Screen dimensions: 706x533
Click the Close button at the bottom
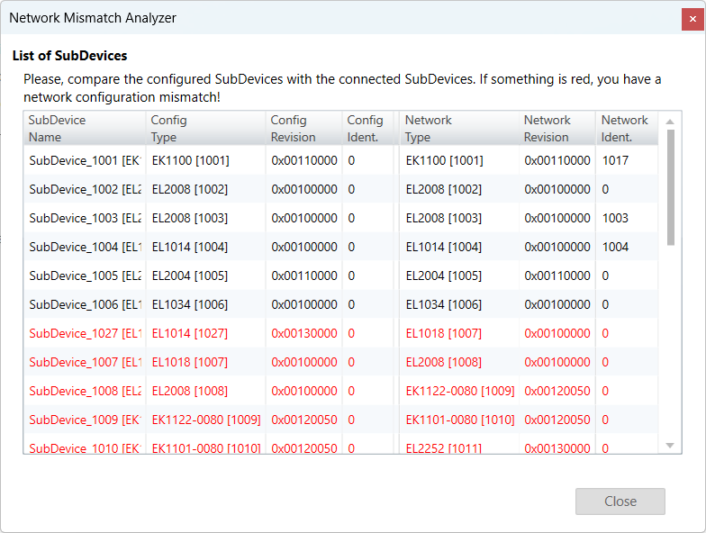tap(620, 501)
